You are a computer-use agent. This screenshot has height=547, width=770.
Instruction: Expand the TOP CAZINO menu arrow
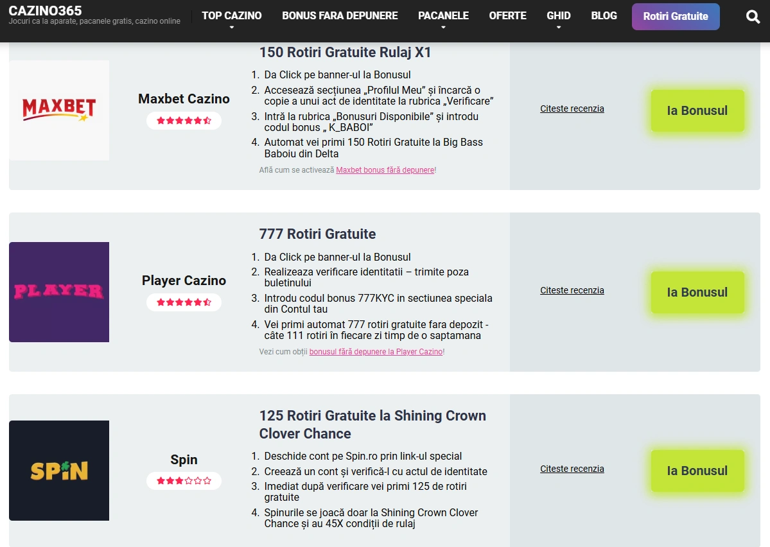click(x=232, y=28)
